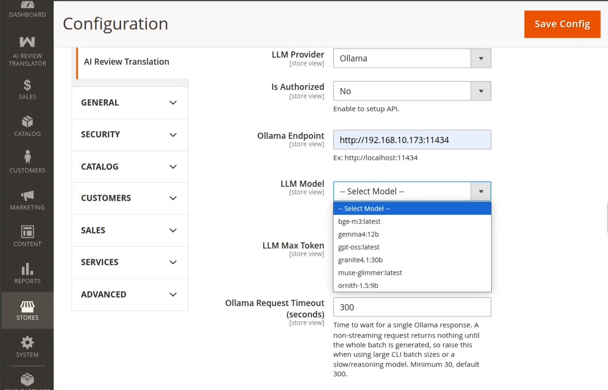Expand the General configuration section
This screenshot has width=608, height=390.
click(130, 103)
